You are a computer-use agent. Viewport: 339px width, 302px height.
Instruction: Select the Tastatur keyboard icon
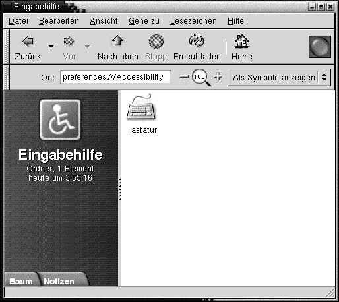point(141,107)
